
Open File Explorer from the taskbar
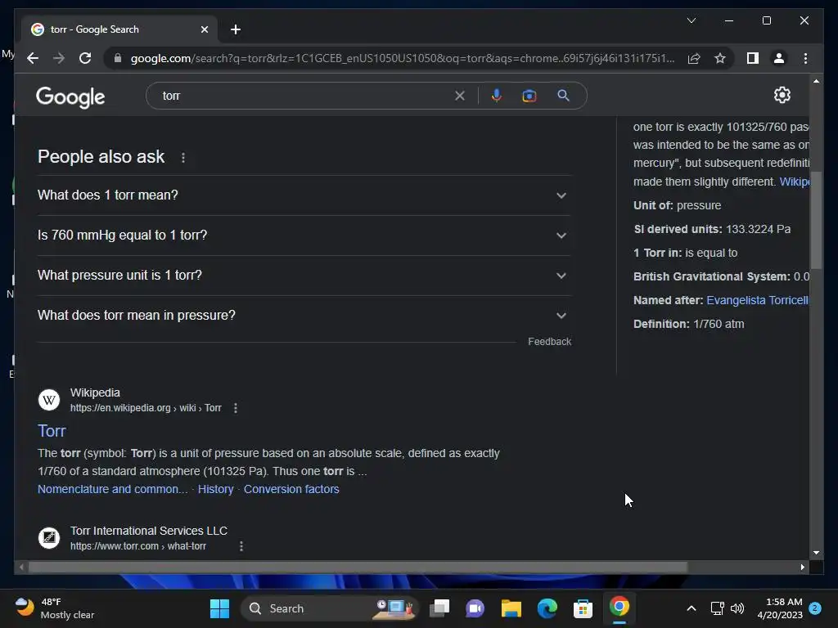click(x=511, y=608)
